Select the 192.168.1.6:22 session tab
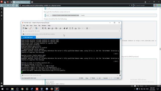This screenshot has width=161, height=91. [28, 37]
